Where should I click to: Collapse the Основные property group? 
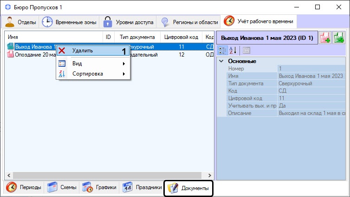(221, 61)
